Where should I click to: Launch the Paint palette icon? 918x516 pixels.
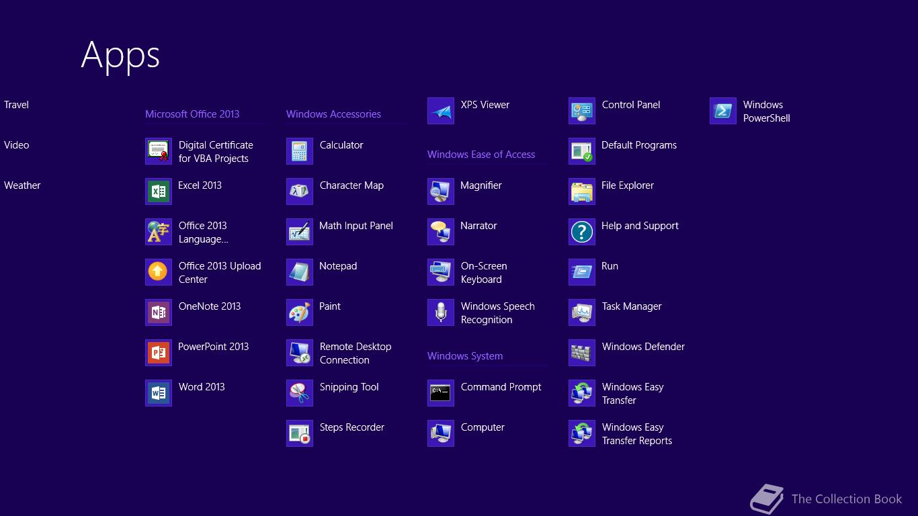coord(300,312)
